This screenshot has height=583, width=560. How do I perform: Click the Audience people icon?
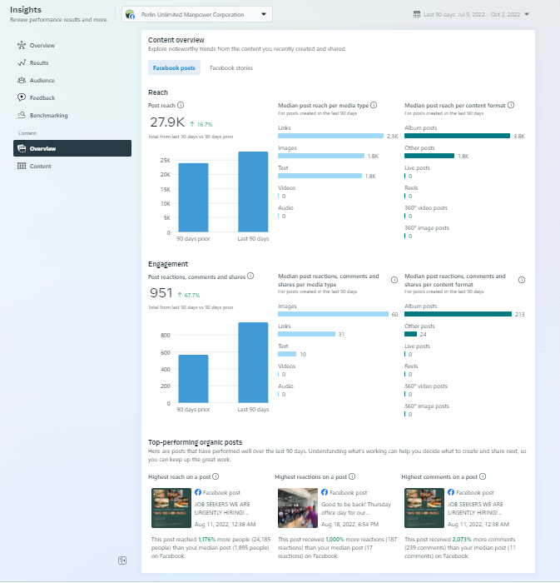pos(22,80)
